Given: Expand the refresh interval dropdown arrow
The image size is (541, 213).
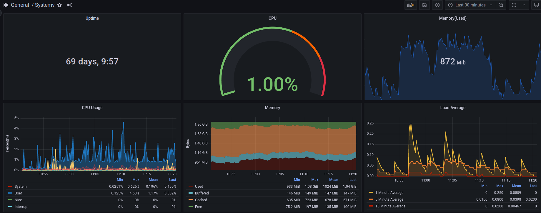Looking at the screenshot, I should tap(524, 5).
